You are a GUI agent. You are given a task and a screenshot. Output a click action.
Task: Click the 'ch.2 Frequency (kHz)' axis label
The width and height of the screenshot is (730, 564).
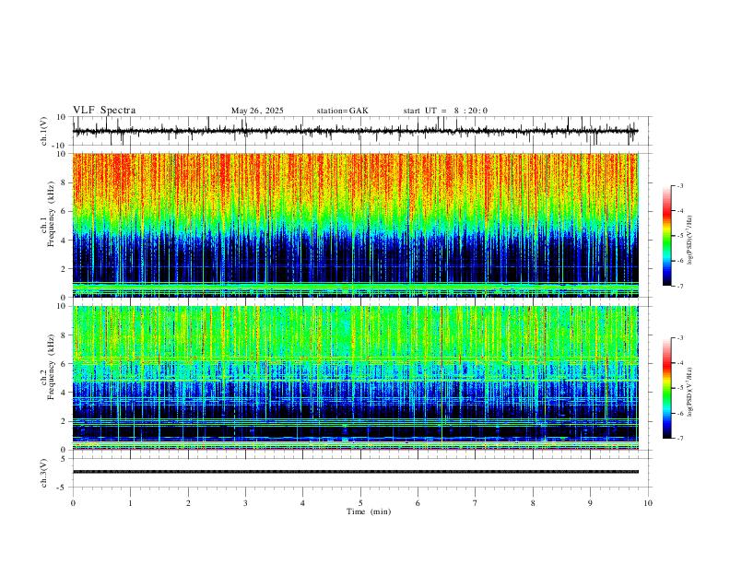(x=49, y=367)
